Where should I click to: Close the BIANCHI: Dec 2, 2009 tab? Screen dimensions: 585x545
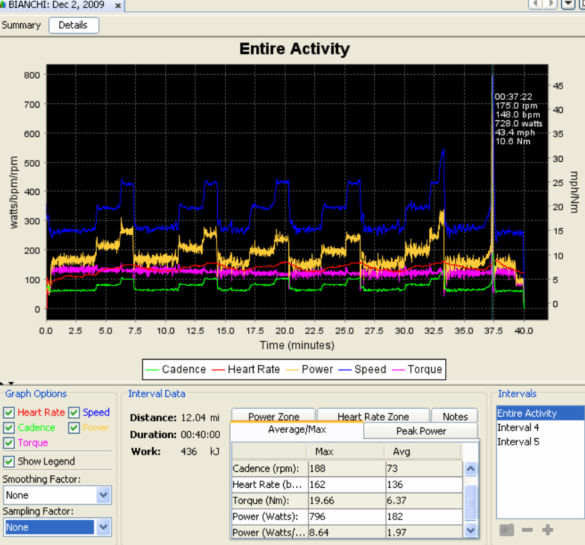118,5
